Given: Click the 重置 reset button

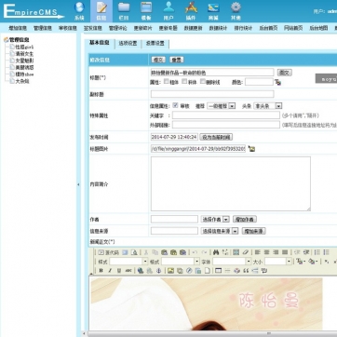Looking at the screenshot, I should [x=177, y=60].
